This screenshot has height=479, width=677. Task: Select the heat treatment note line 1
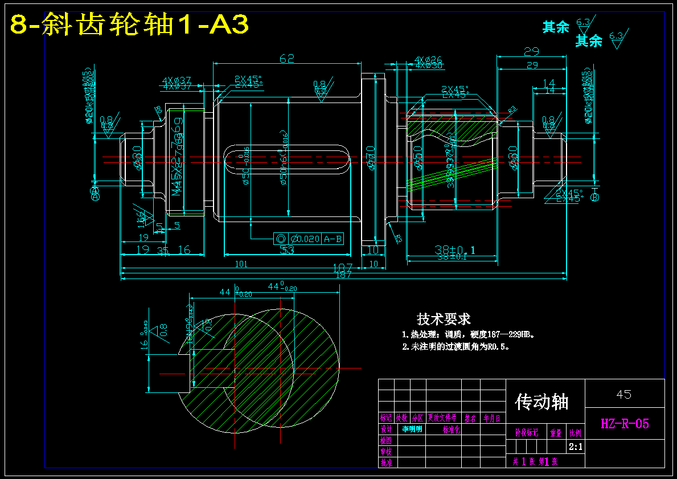coord(469,334)
